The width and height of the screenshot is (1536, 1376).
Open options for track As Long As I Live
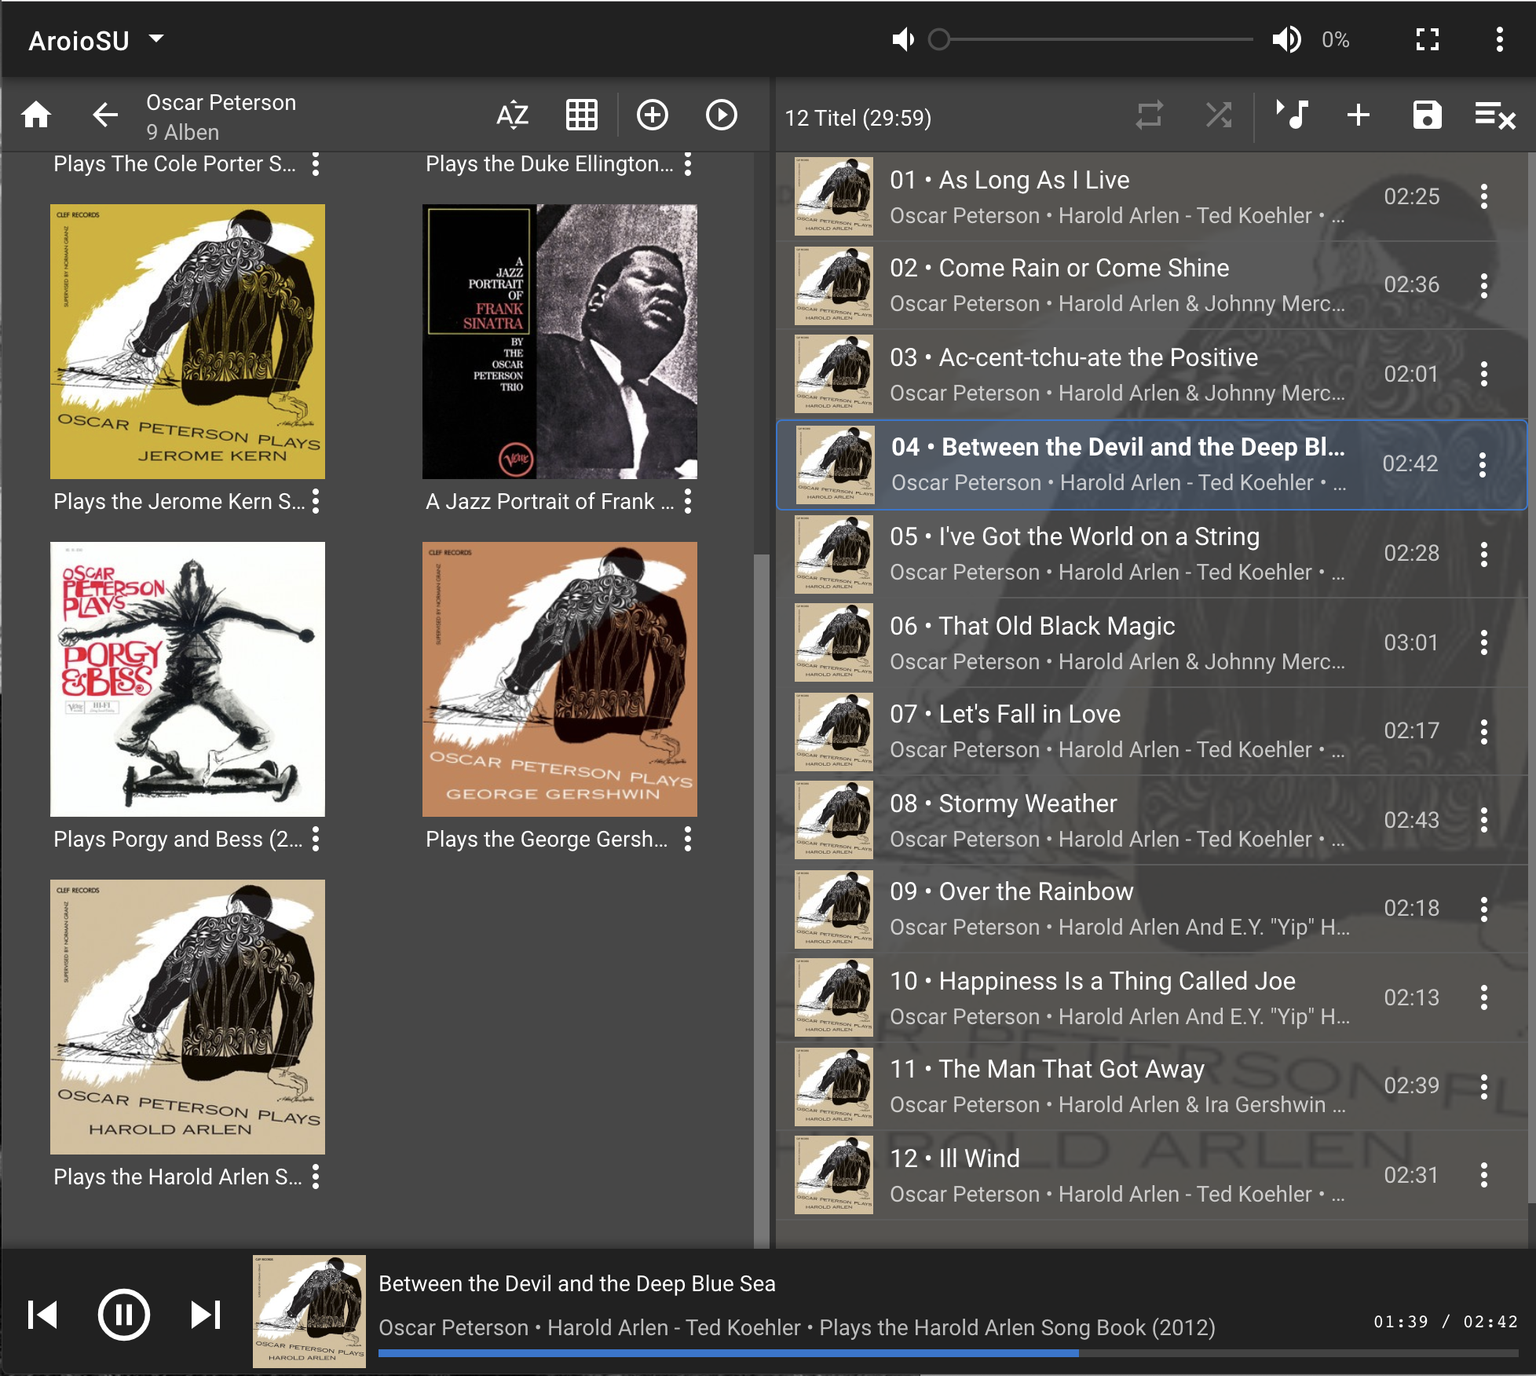(1483, 196)
